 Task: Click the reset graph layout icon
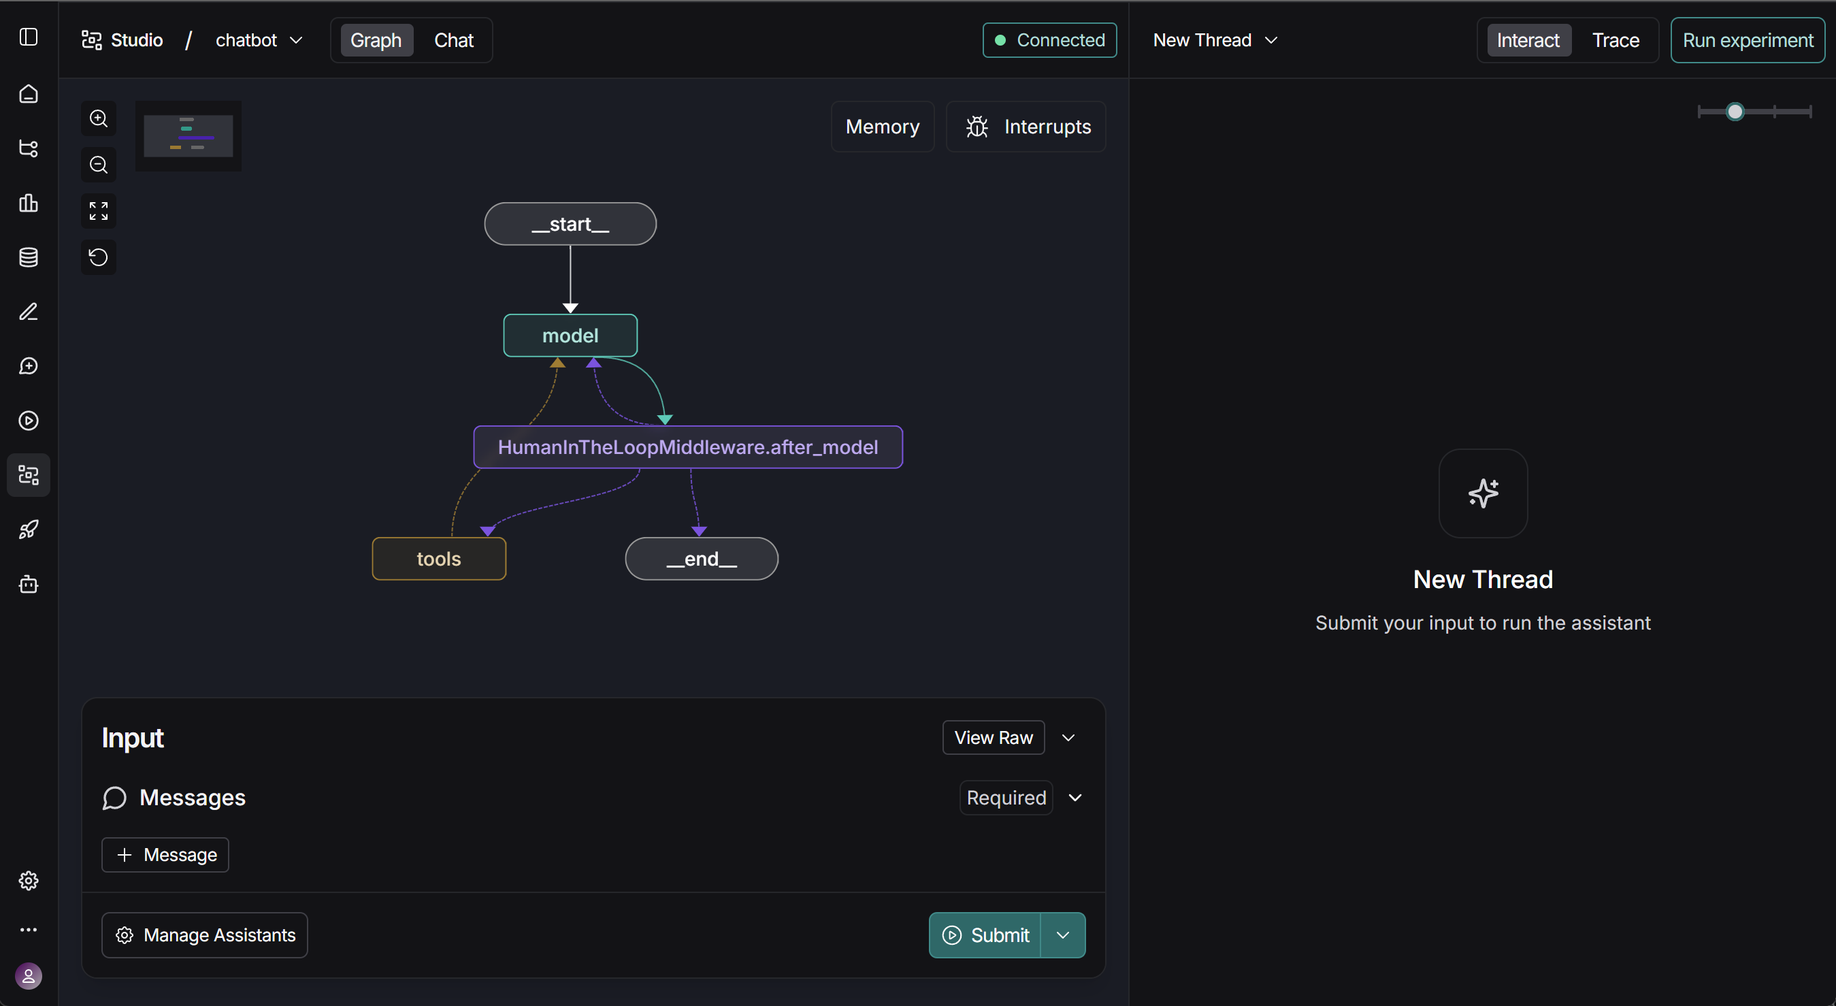pyautogui.click(x=99, y=257)
